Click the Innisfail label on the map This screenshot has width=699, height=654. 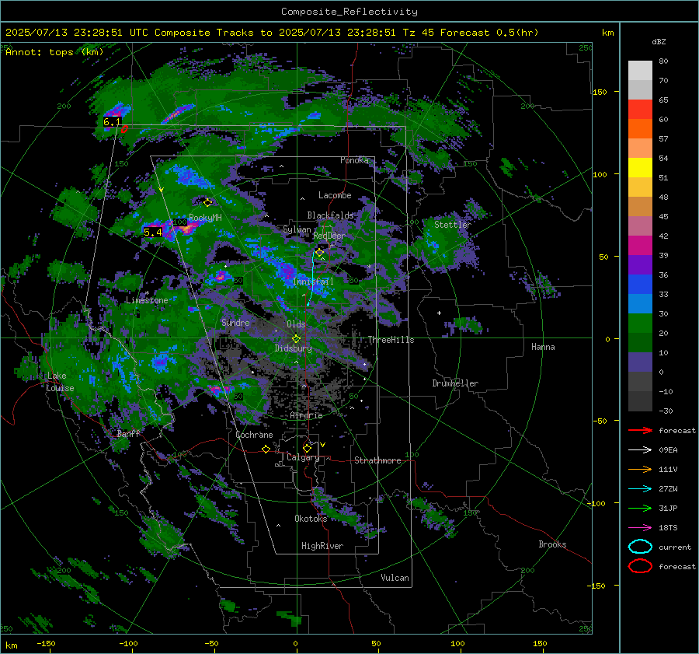pyautogui.click(x=313, y=282)
